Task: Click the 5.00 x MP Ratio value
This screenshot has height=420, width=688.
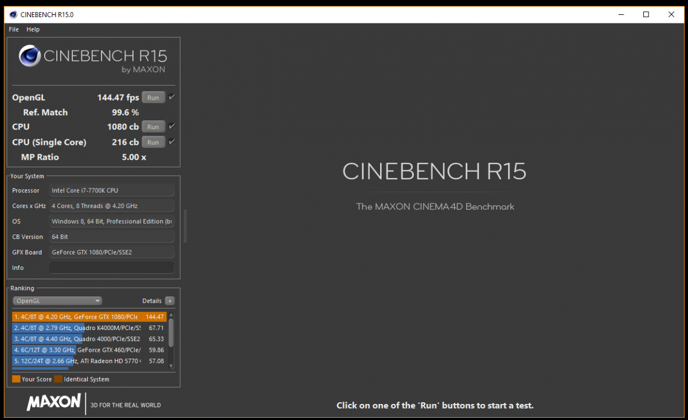Action: point(134,157)
